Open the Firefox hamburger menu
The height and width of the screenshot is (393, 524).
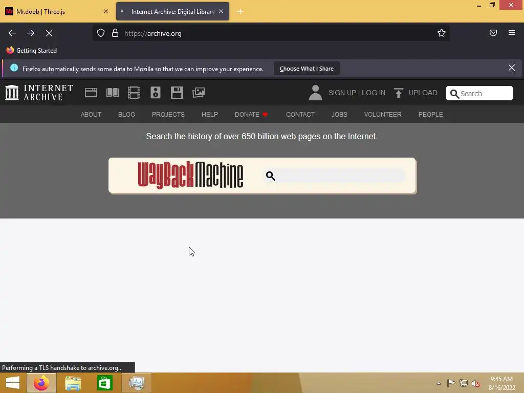[512, 33]
